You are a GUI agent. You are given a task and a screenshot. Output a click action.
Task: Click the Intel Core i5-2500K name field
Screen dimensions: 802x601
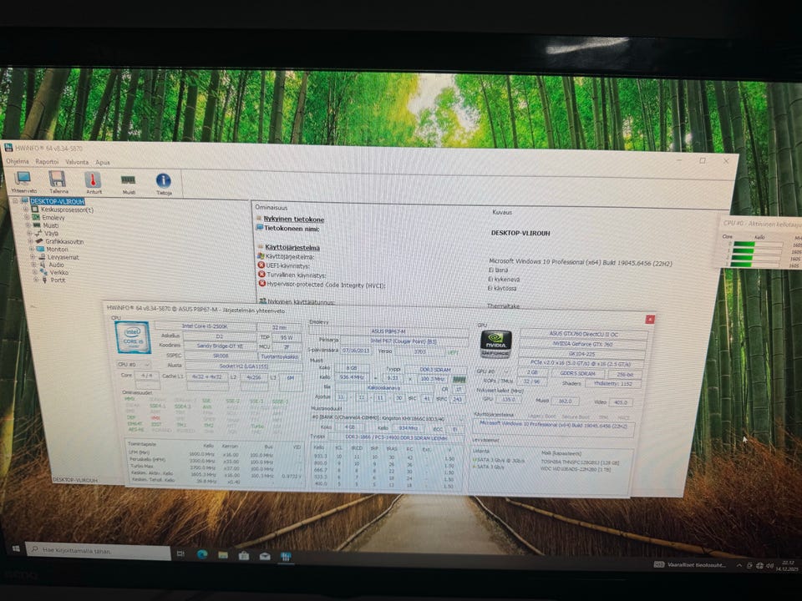pyautogui.click(x=205, y=326)
